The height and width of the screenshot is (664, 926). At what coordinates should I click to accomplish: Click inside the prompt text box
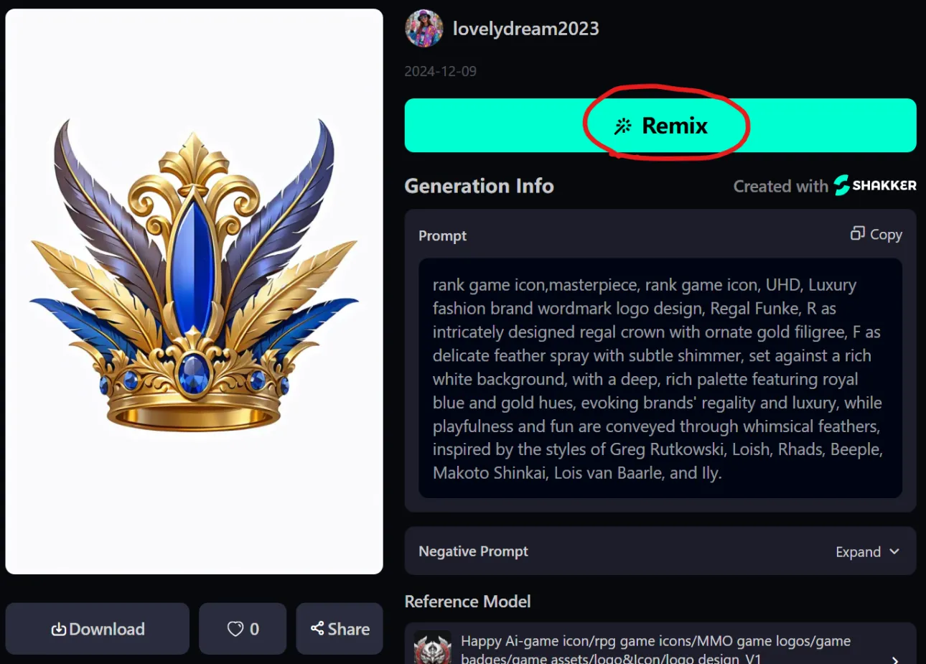(x=660, y=378)
